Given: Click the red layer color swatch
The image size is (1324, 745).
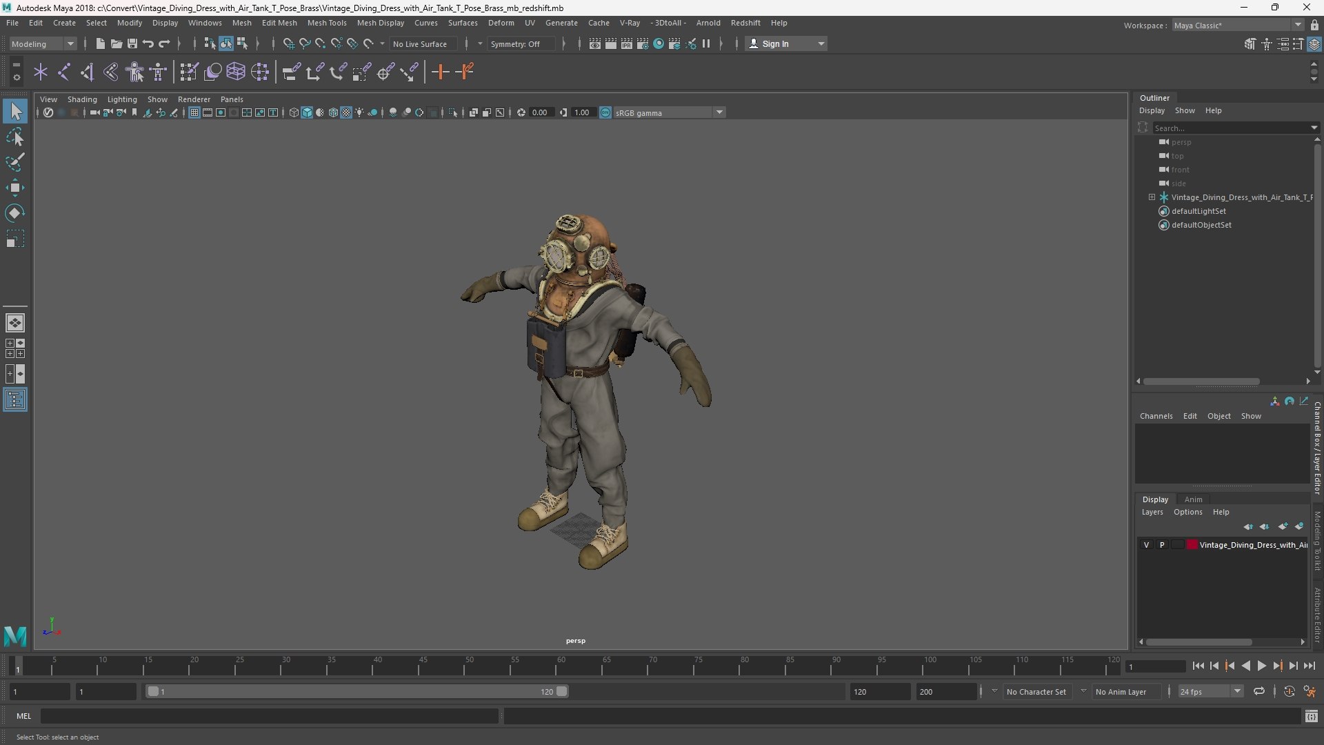Looking at the screenshot, I should (1192, 545).
